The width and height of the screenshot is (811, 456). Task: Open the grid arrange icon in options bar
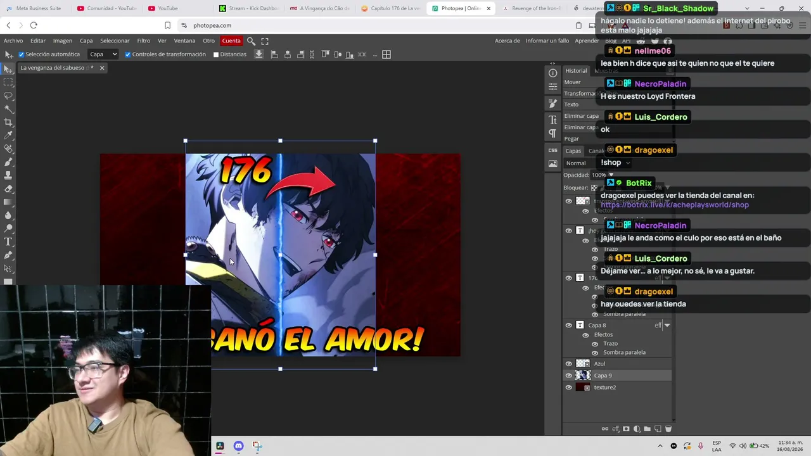pyautogui.click(x=386, y=54)
